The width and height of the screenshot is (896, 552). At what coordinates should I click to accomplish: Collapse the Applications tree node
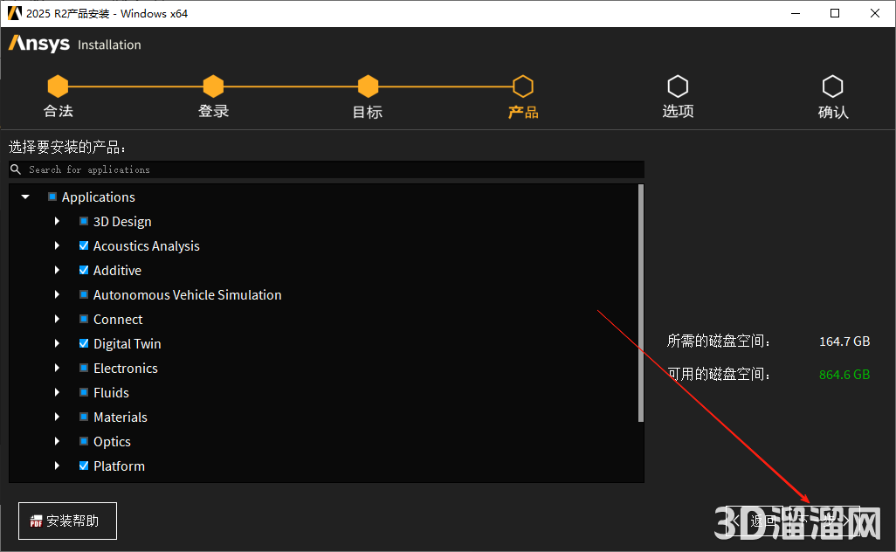coord(25,197)
